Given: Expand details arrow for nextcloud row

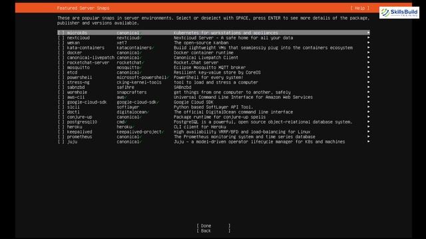Looking at the screenshot, I should (368, 38).
